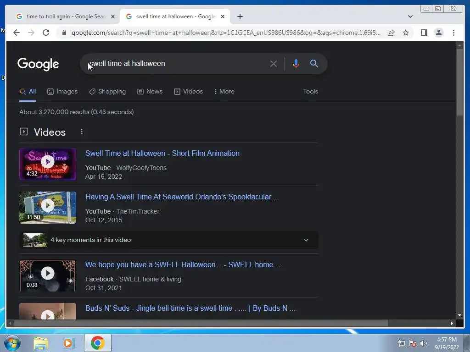Click 'About 3,270,000 results' text

coord(77,112)
